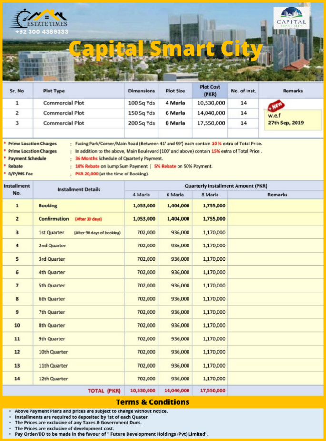Click plot cost 10,530,000 in row 1
Viewport: 326px width, 441px height.
tap(211, 103)
